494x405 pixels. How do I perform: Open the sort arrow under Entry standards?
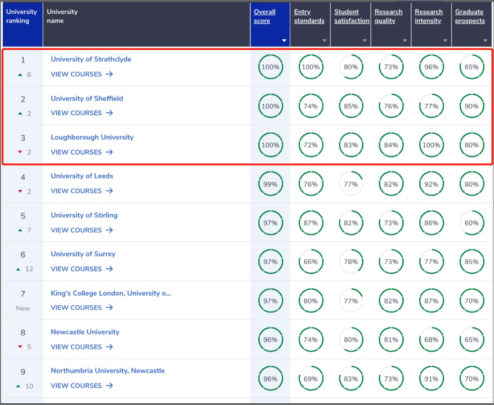324,41
